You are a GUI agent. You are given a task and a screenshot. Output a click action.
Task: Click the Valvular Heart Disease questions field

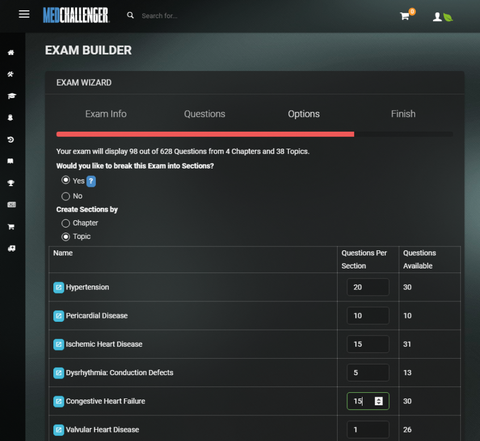[x=368, y=430]
